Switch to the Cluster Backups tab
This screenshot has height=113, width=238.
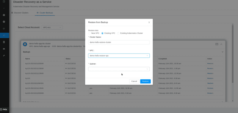pyautogui.click(x=45, y=13)
